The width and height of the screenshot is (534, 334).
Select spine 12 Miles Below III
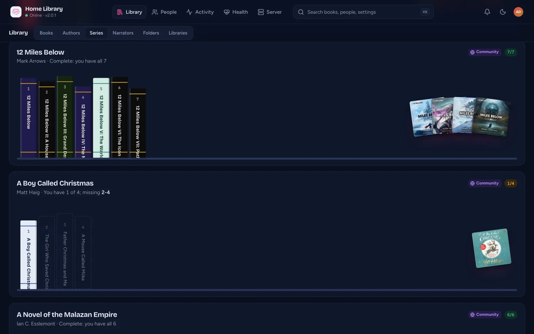click(x=65, y=117)
